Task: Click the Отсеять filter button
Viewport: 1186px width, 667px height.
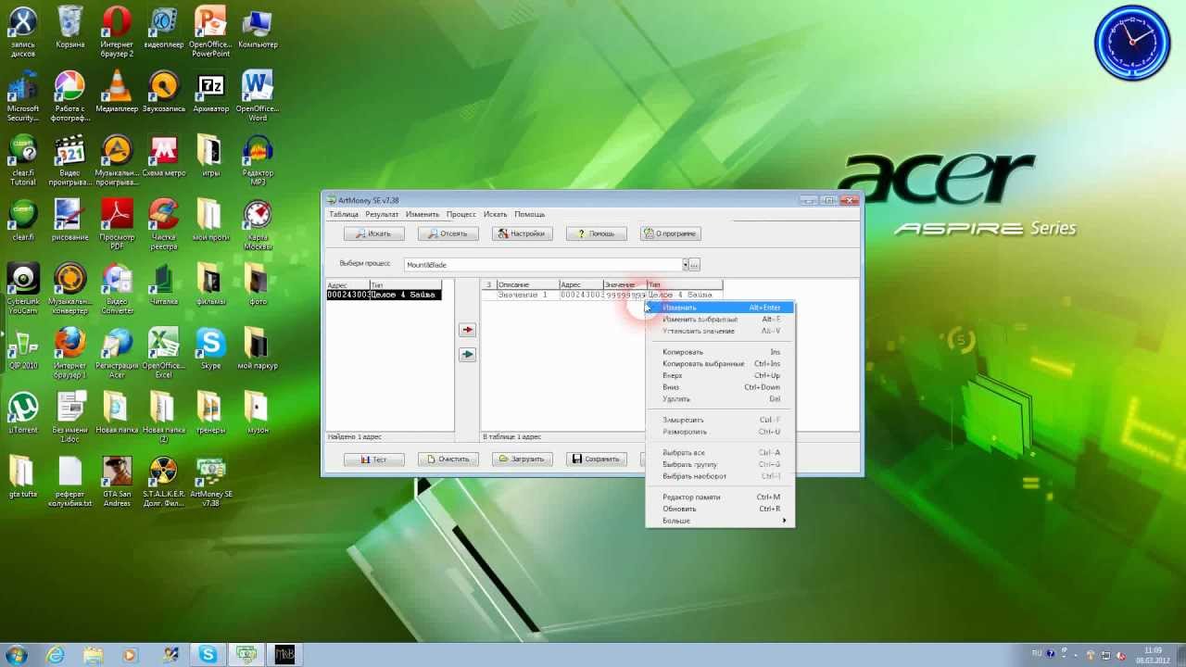Action: [448, 233]
